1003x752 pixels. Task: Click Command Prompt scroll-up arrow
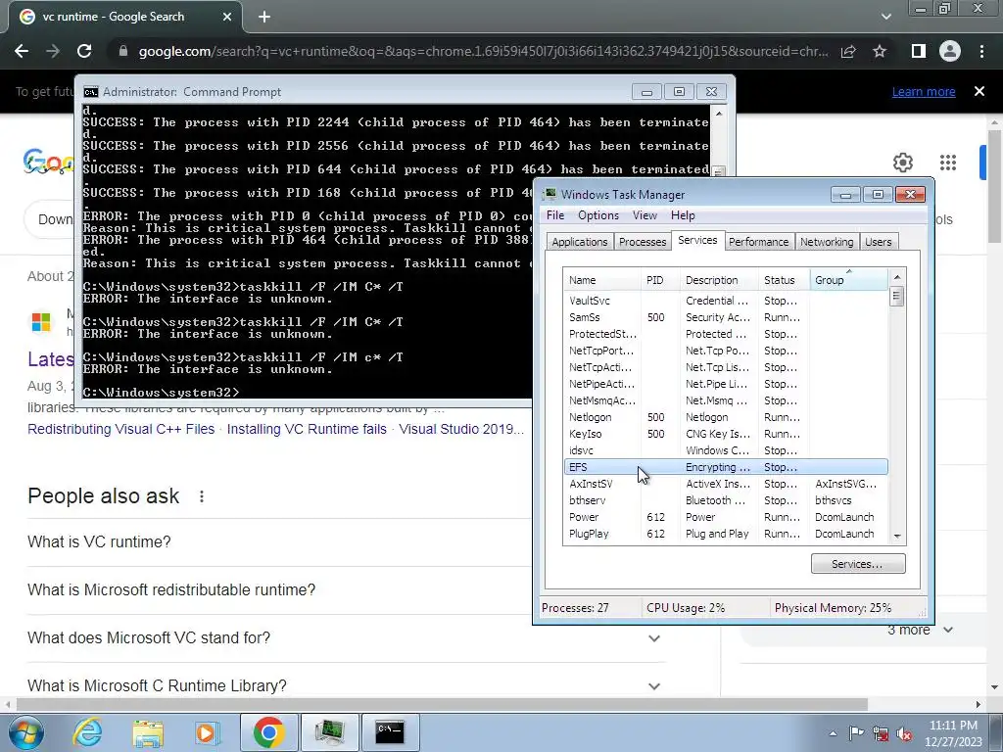(x=719, y=114)
